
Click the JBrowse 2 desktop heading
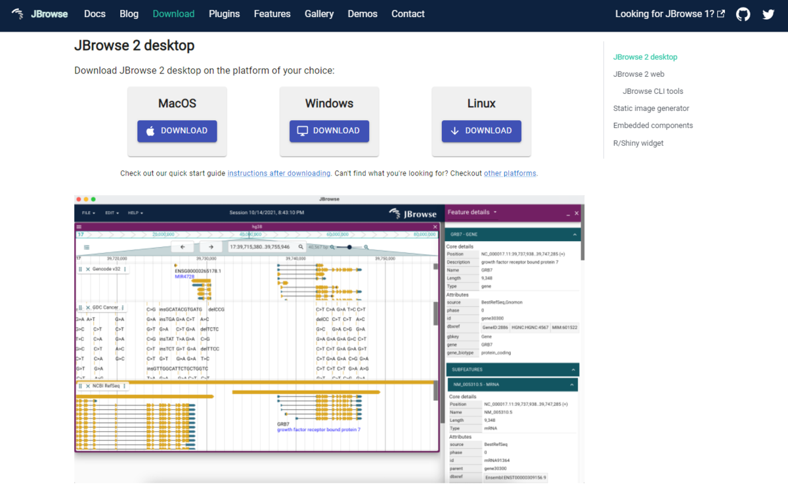point(134,46)
